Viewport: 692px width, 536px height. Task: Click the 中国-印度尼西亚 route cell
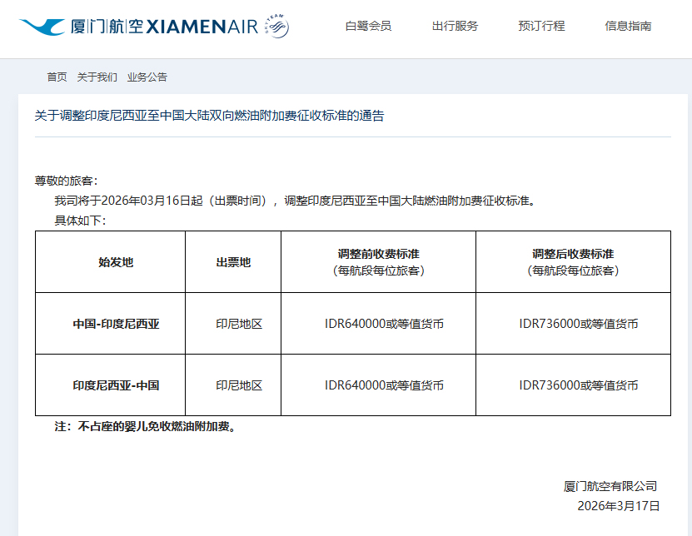tap(116, 324)
